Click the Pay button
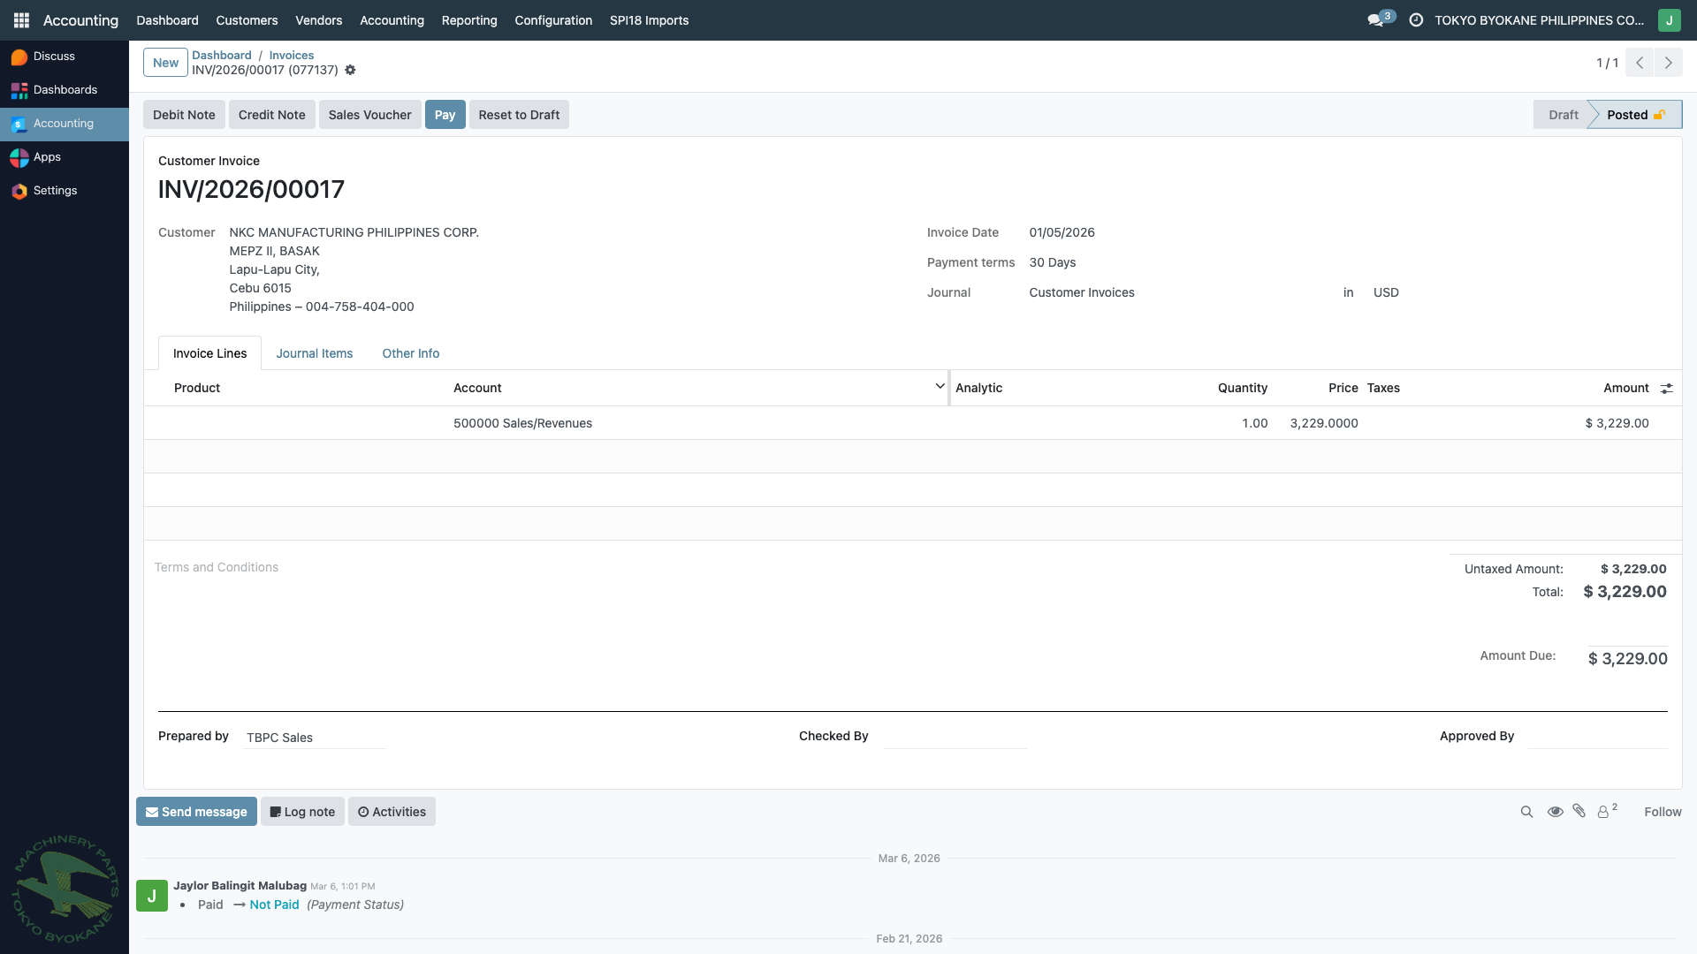Screen dimensions: 1697x954 (x=445, y=115)
